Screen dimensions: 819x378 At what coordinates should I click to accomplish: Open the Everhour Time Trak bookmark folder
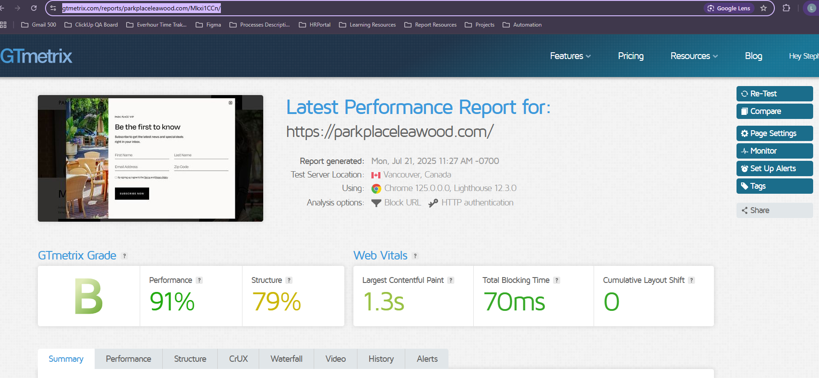156,25
